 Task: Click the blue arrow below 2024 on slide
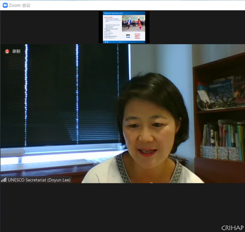click(128, 37)
